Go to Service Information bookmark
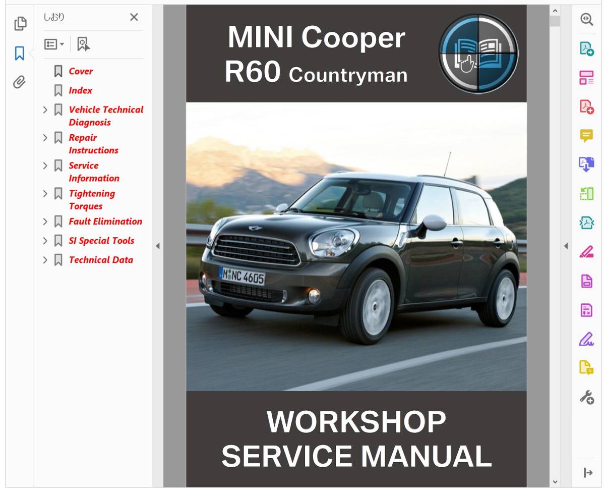This screenshot has width=605, height=493. pos(94,172)
